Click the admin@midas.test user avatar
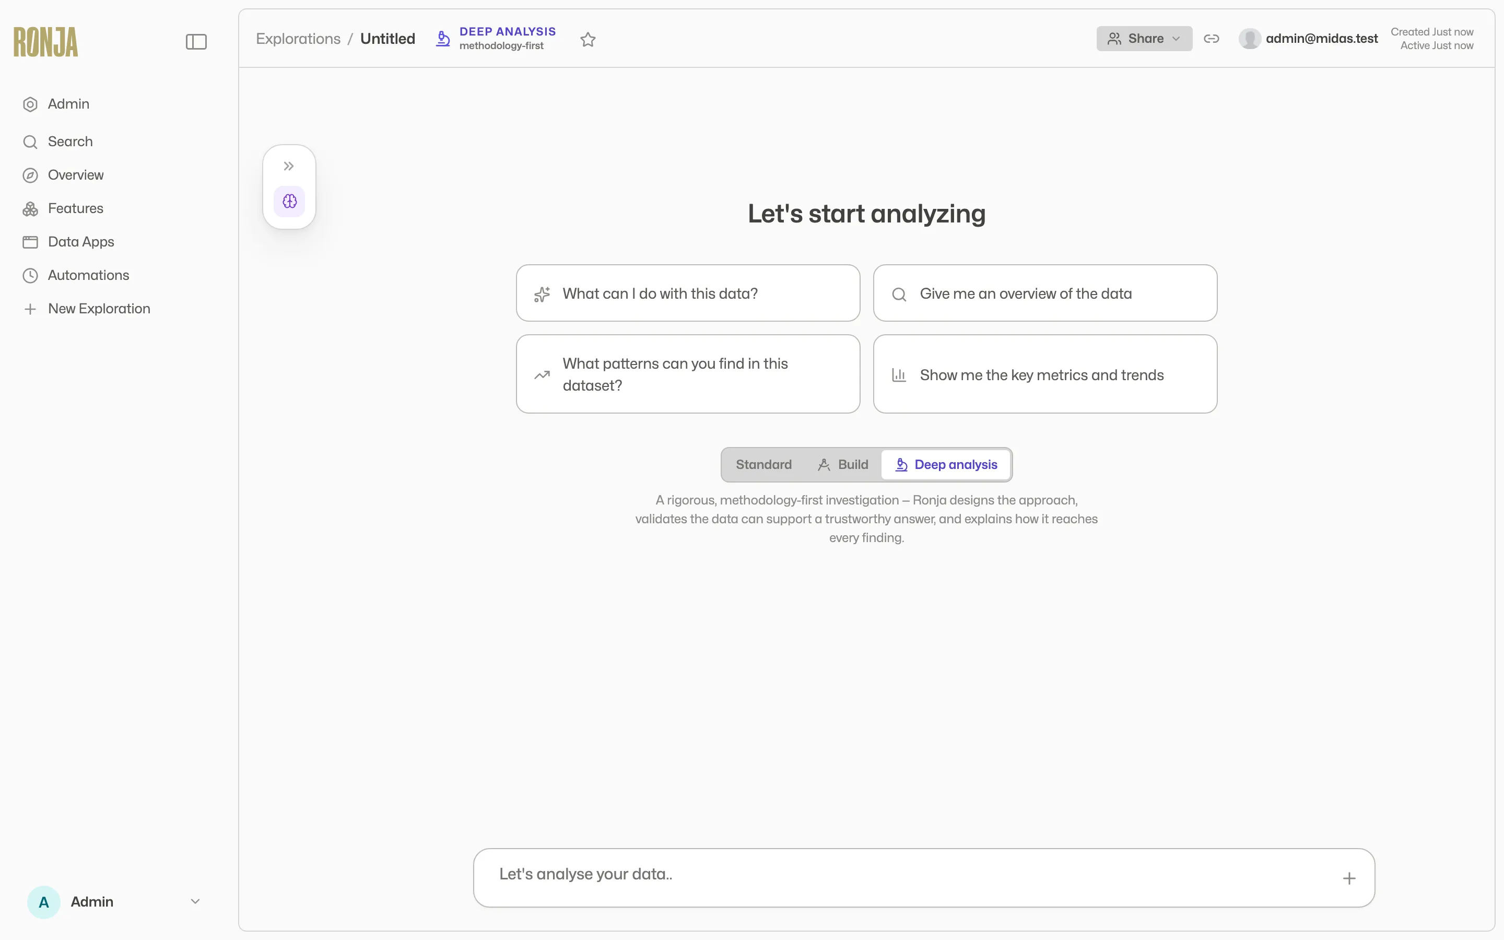Viewport: 1504px width, 940px height. (1250, 39)
